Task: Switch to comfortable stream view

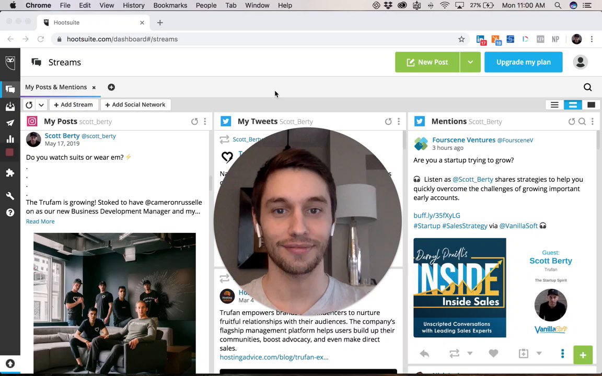Action: point(591,105)
